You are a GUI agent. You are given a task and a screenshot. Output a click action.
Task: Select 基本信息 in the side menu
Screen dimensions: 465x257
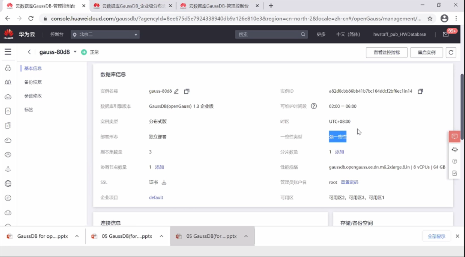tap(33, 69)
